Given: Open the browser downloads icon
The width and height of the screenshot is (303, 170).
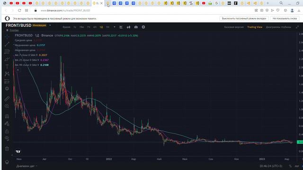Looking at the screenshot, I should click(299, 10).
